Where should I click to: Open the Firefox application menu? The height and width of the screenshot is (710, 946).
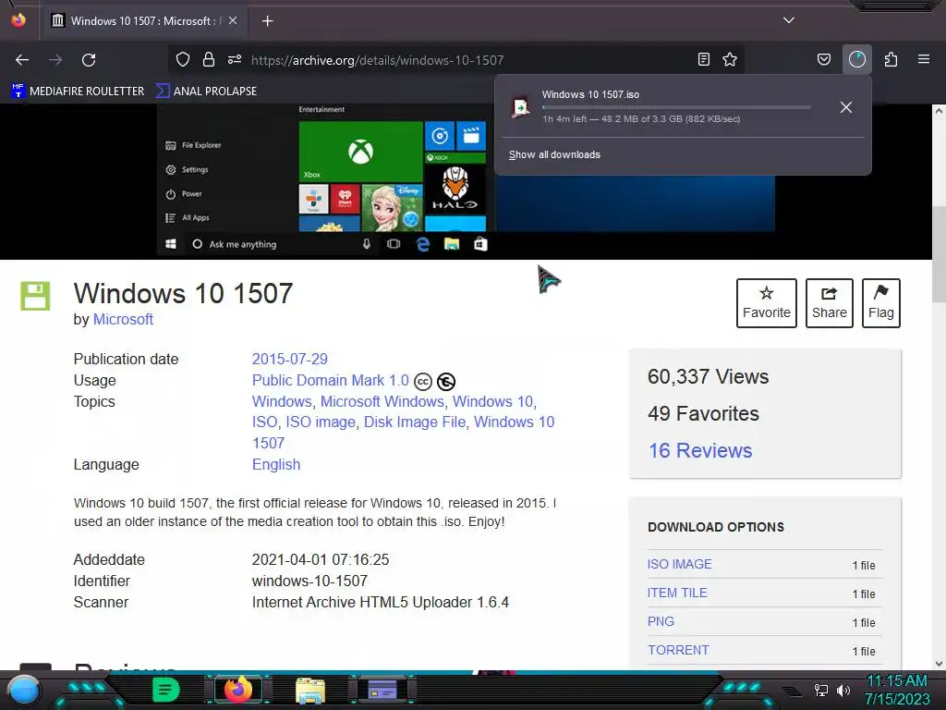(924, 60)
